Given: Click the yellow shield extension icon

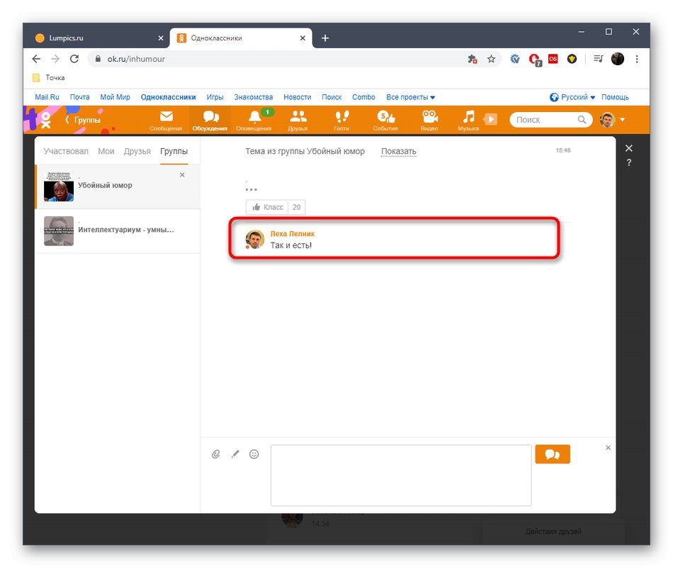Looking at the screenshot, I should 572,59.
